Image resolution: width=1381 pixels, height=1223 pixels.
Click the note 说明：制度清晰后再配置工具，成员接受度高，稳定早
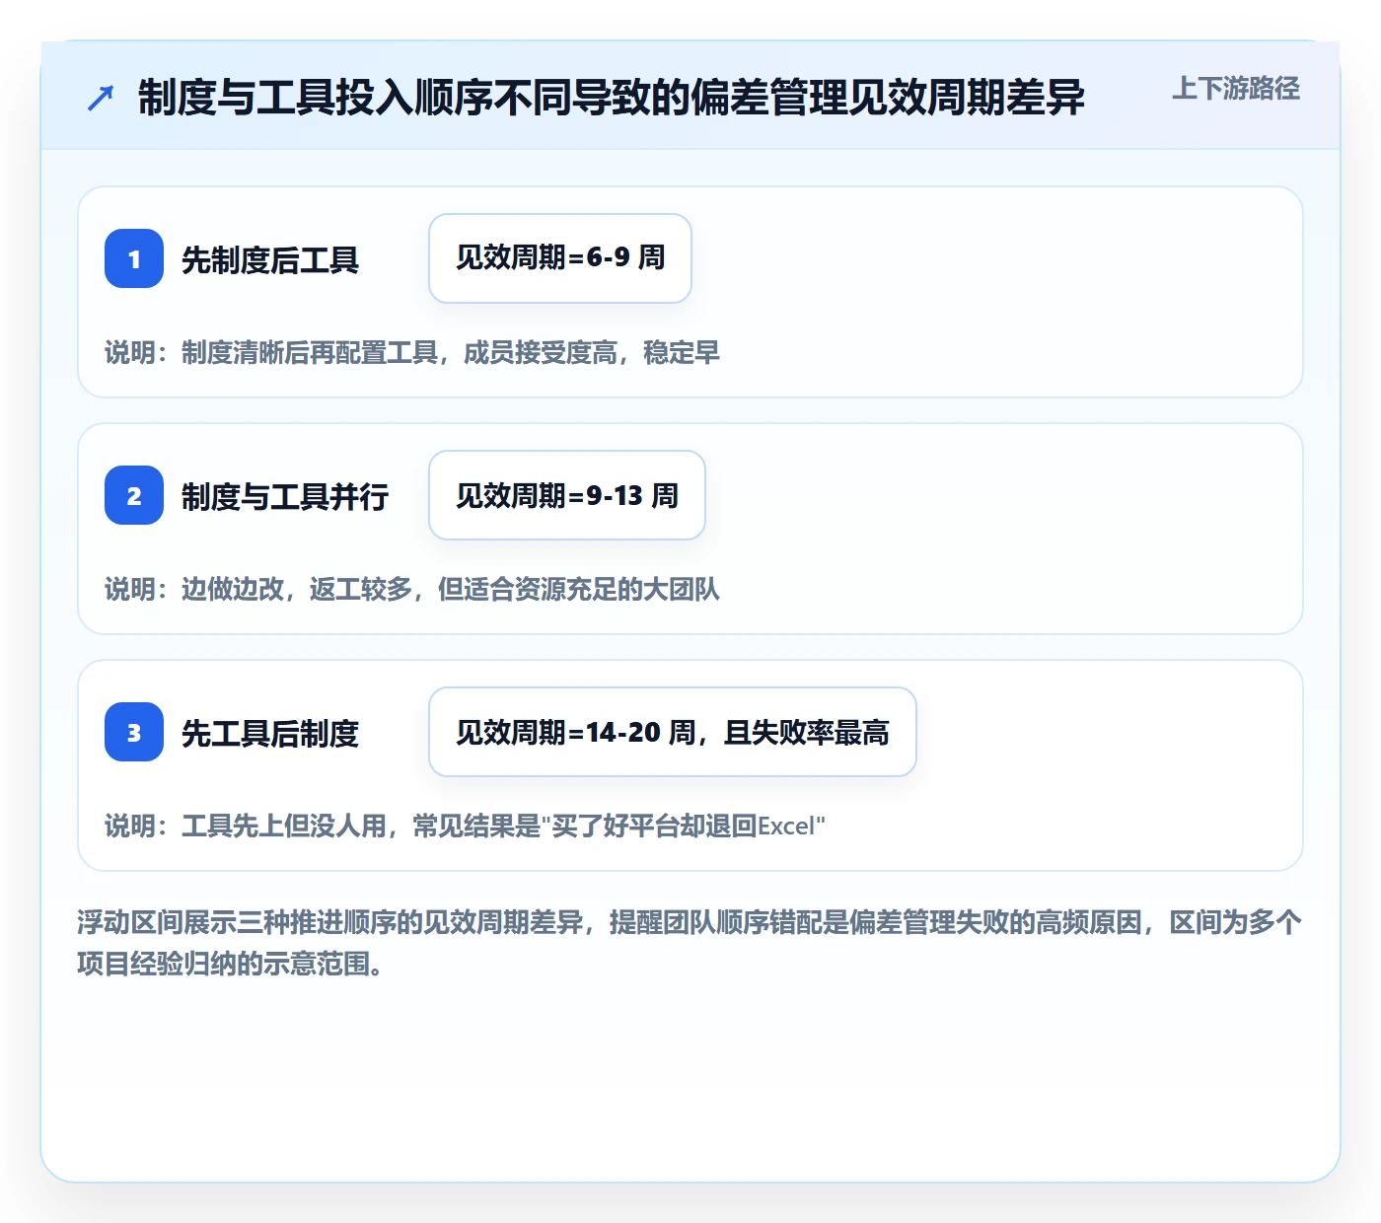412,352
